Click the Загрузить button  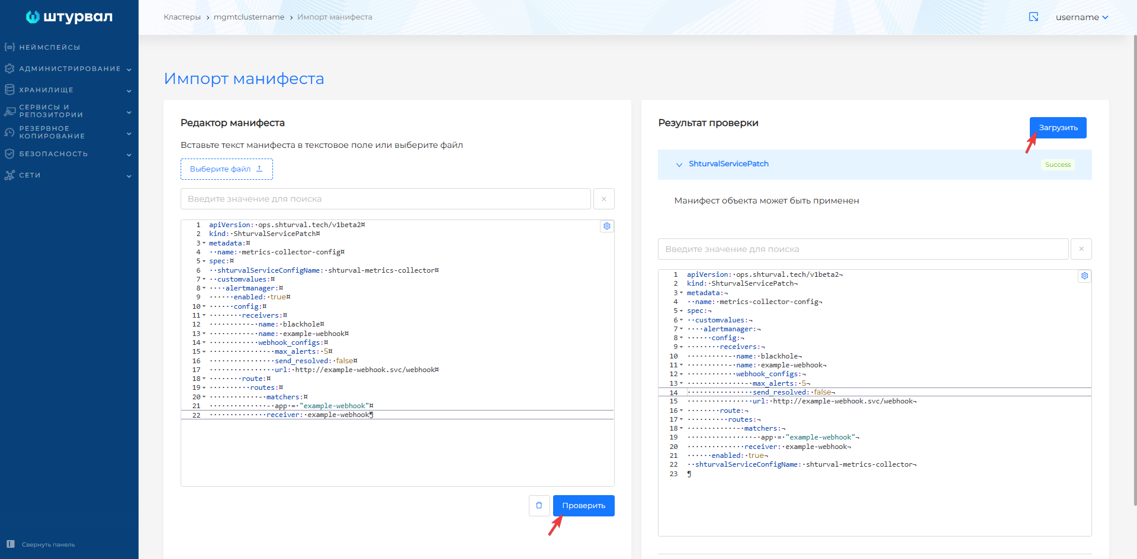(1058, 128)
